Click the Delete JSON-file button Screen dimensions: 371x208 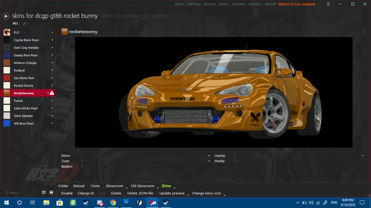(140, 193)
